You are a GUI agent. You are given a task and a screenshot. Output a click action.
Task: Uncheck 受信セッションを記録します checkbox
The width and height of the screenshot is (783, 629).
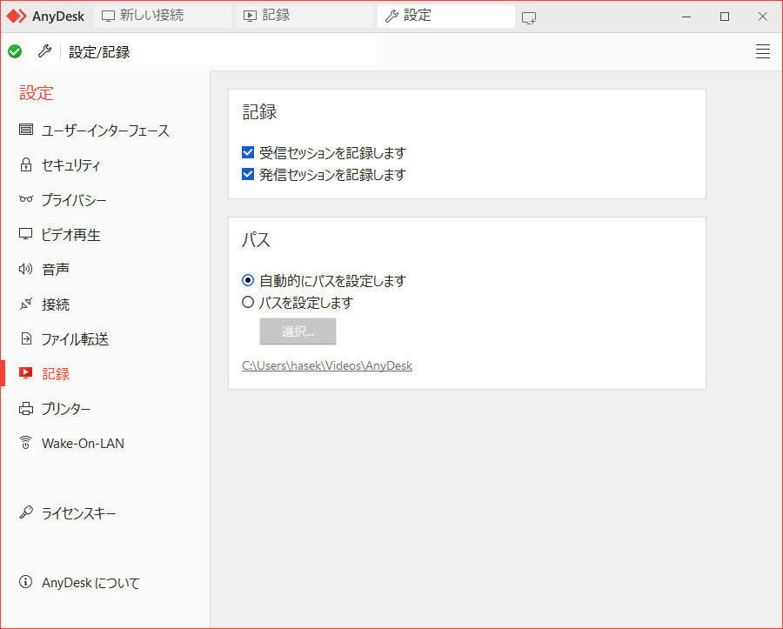point(248,152)
